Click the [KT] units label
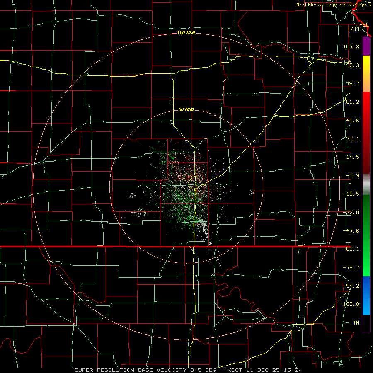 click(x=354, y=29)
